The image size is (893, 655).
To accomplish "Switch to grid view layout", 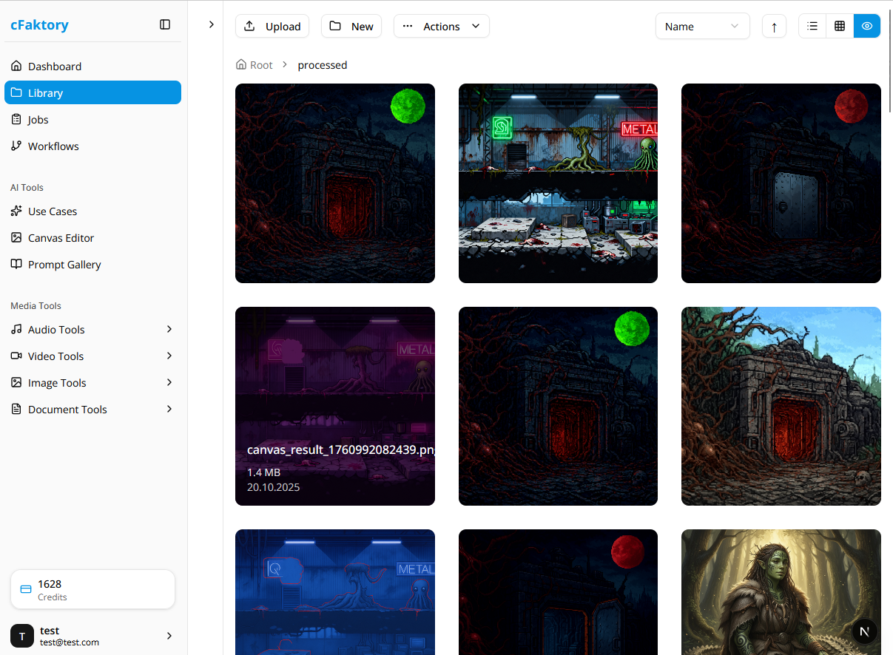I will click(839, 25).
